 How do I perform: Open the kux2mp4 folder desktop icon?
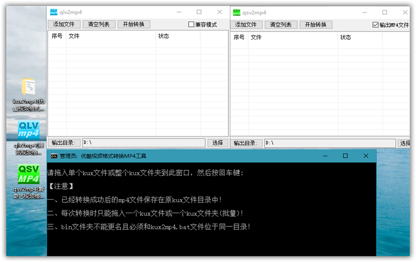28,88
